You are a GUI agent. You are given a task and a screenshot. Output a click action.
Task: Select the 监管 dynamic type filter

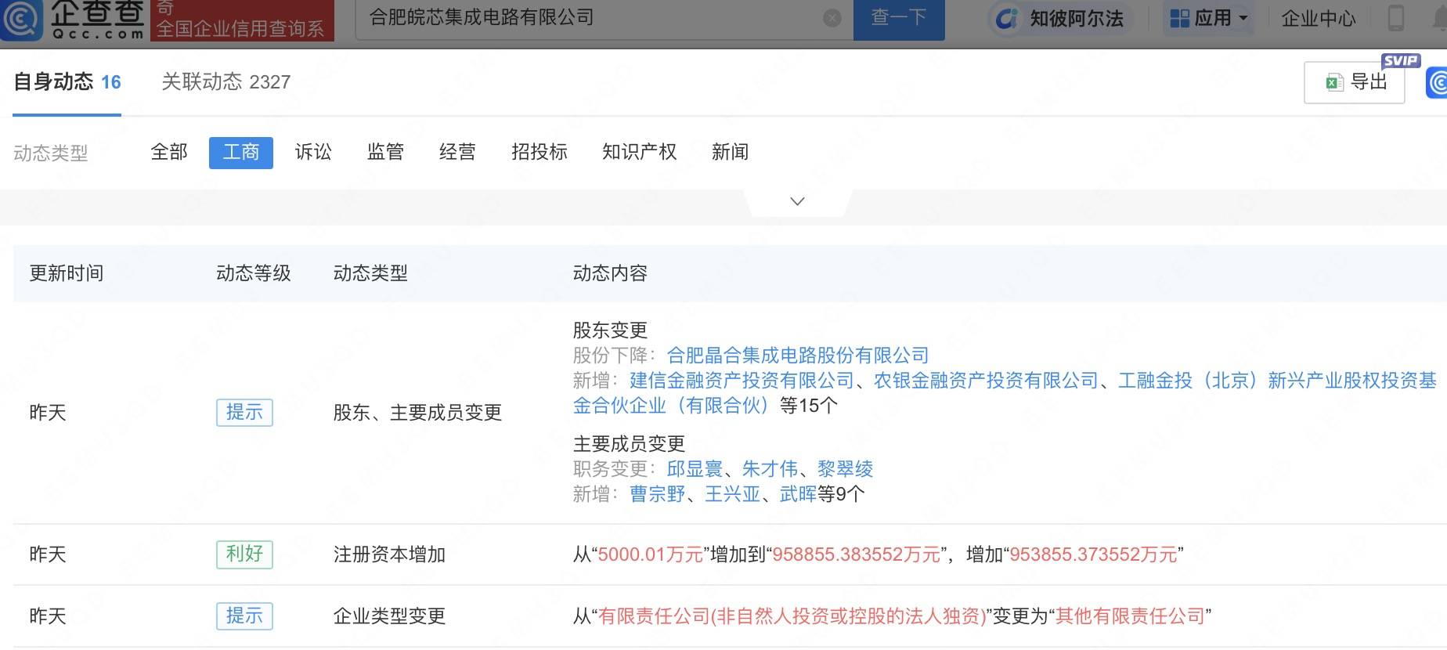[x=385, y=152]
